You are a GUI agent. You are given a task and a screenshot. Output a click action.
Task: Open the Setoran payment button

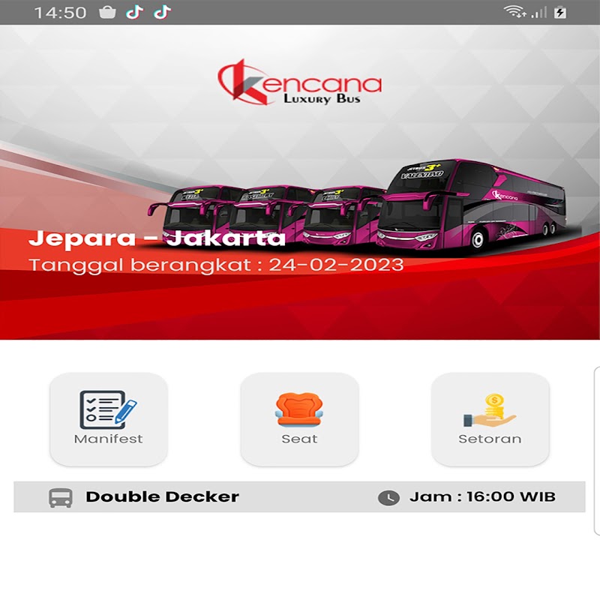490,419
